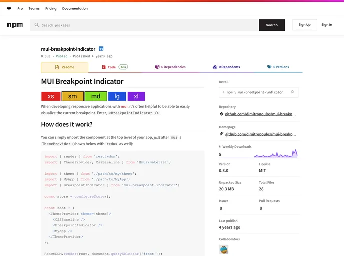Screen dimensions: 344x256
Task: Click the TypeScript badge next to package name
Action: [101, 49]
